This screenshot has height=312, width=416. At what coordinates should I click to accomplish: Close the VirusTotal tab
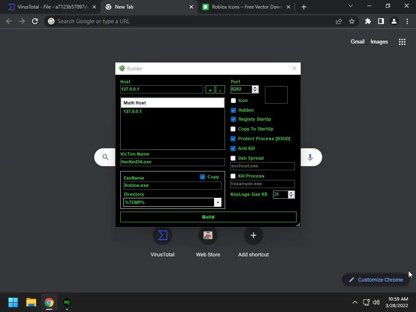(94, 7)
